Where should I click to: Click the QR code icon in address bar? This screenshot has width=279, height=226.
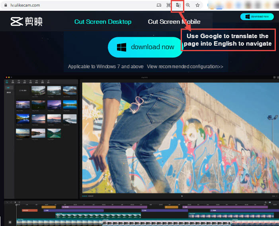[x=168, y=5]
